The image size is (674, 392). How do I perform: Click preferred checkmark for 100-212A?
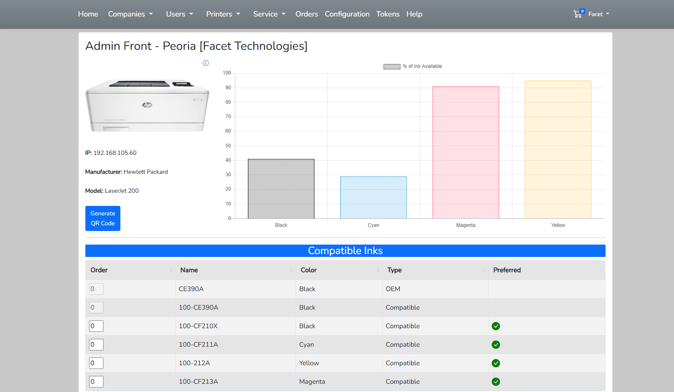pos(496,363)
